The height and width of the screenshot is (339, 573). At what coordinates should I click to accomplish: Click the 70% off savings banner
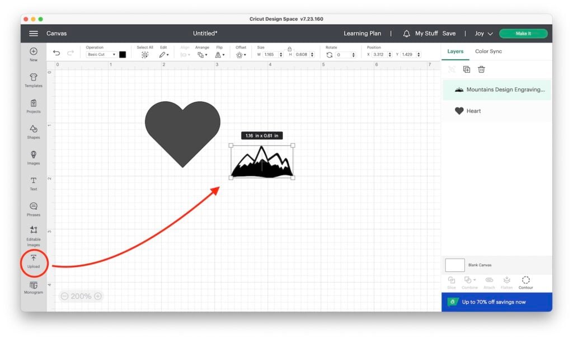tap(497, 302)
